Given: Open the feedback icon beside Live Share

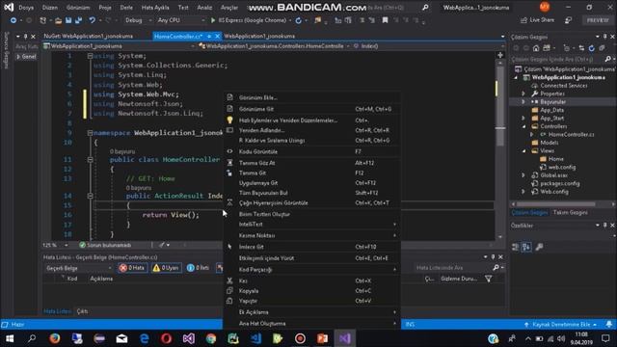Looking at the screenshot, I should pyautogui.click(x=568, y=20).
